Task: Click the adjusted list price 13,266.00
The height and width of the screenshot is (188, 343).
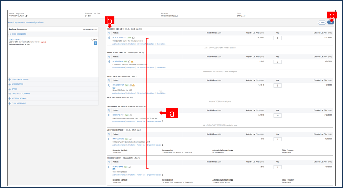Action: (x=261, y=115)
